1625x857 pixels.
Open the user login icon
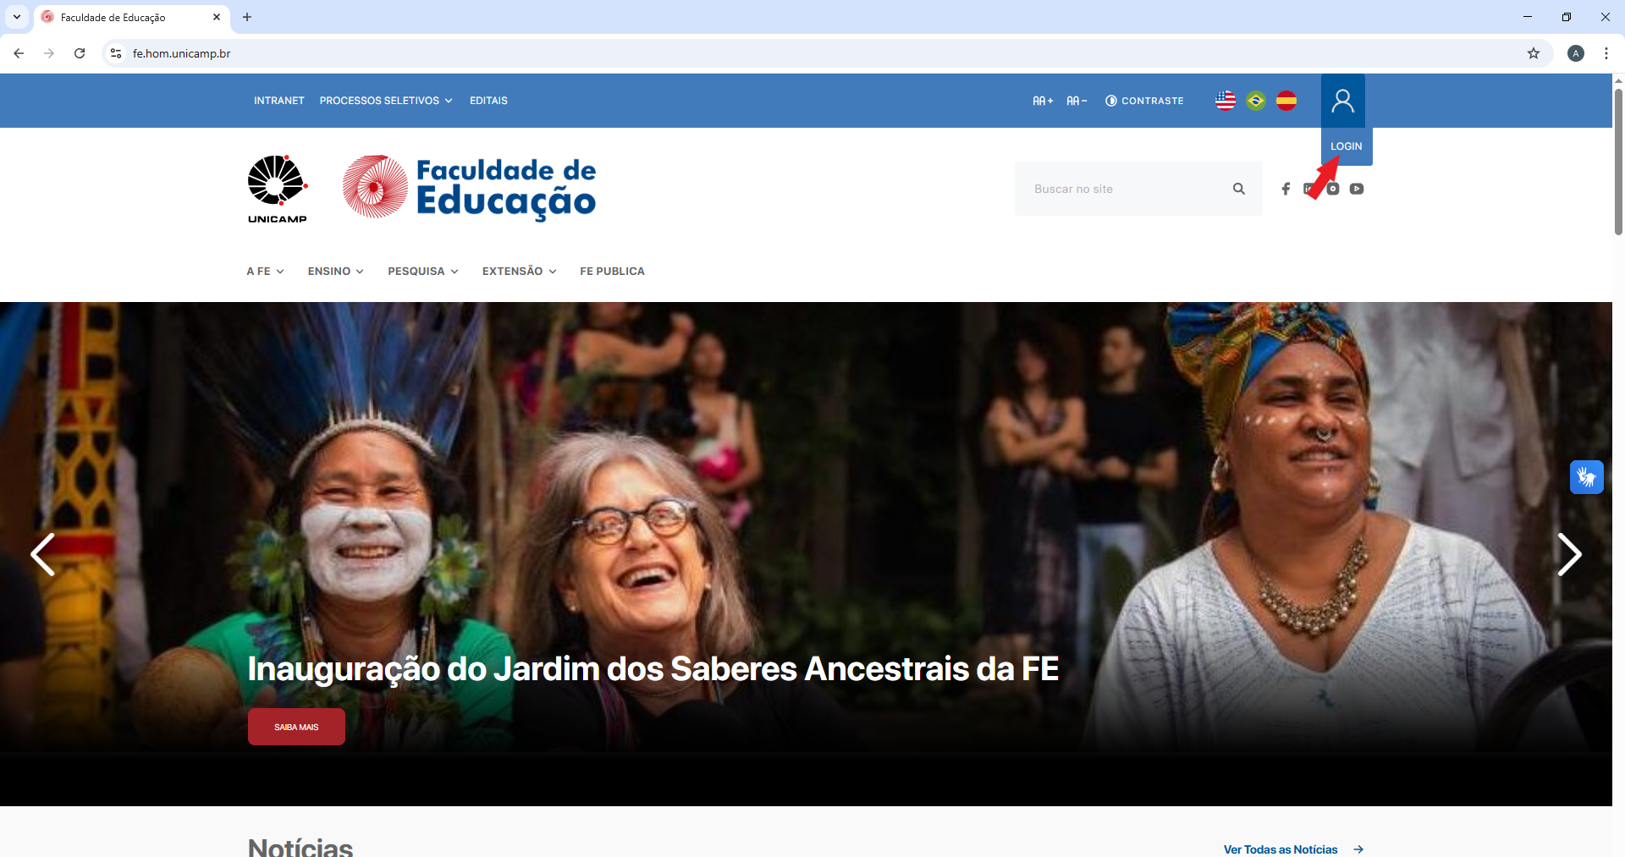1342,101
